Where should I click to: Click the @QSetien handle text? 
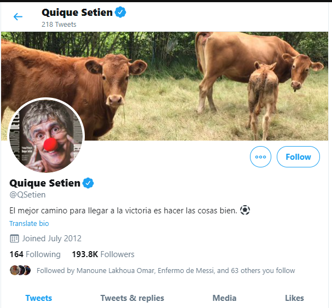[27, 195]
